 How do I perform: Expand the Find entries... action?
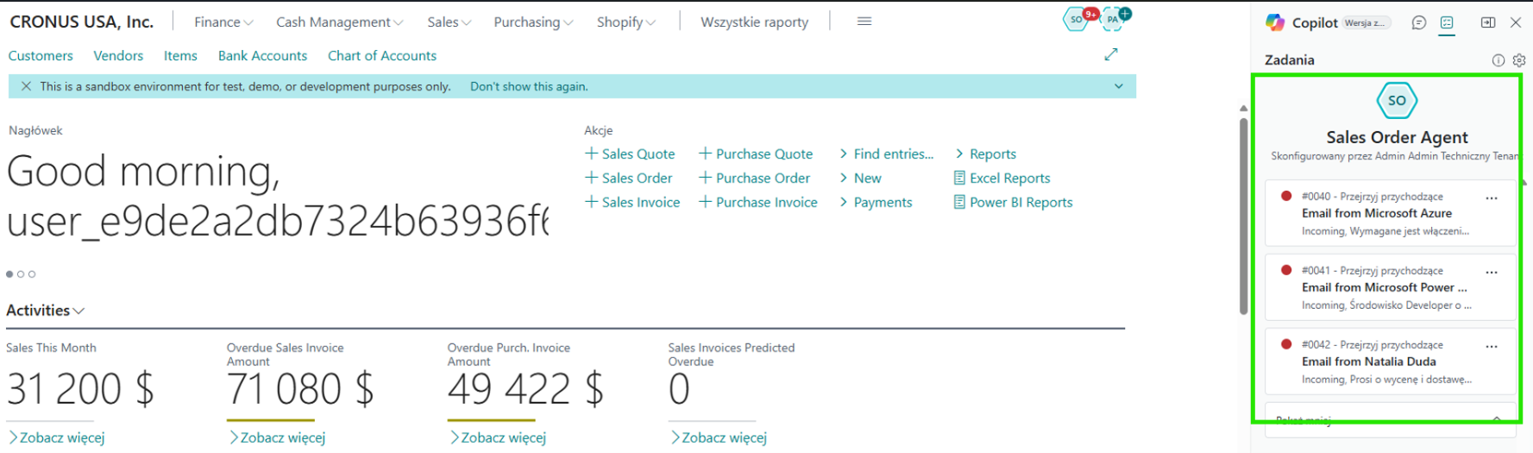[x=886, y=154]
